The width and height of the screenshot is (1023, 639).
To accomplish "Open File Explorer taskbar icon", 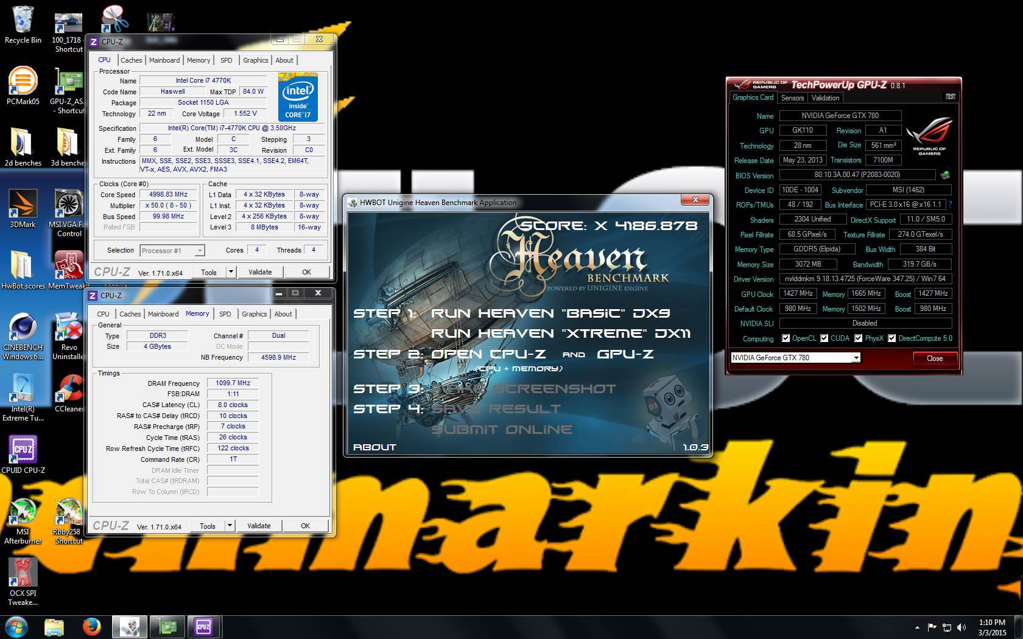I will (x=54, y=627).
